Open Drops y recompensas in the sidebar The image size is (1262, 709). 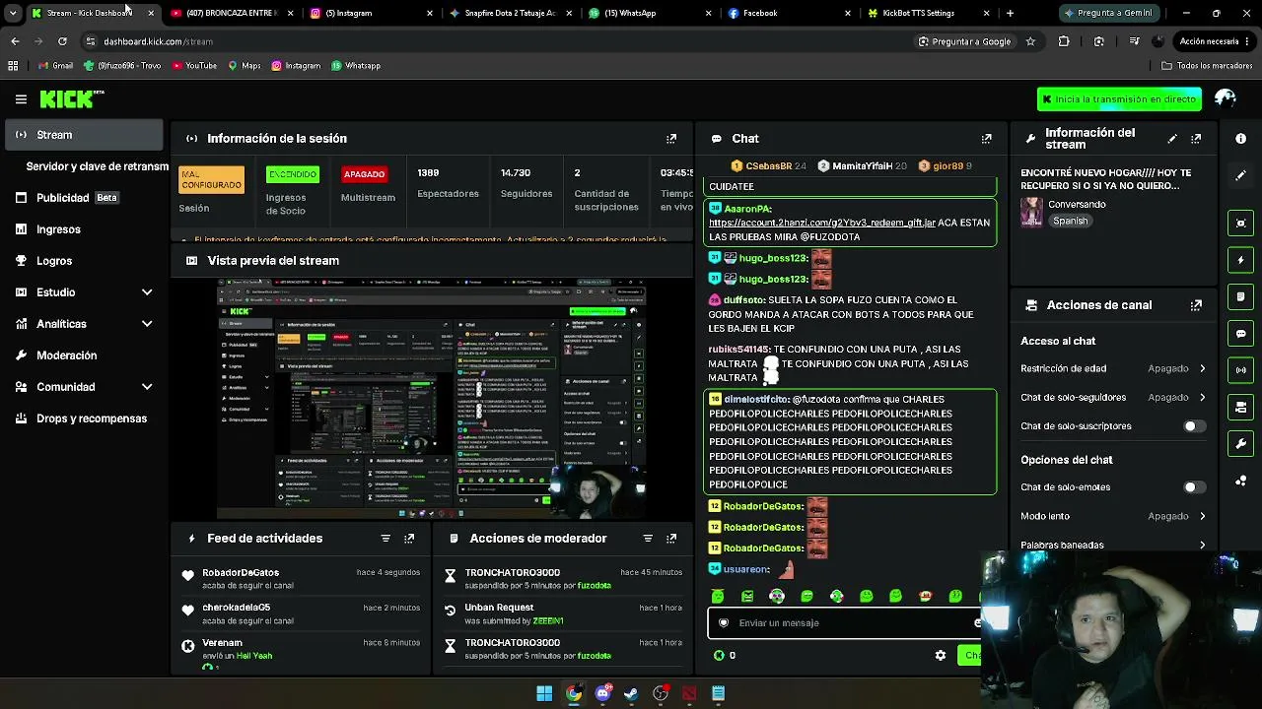click(84, 419)
